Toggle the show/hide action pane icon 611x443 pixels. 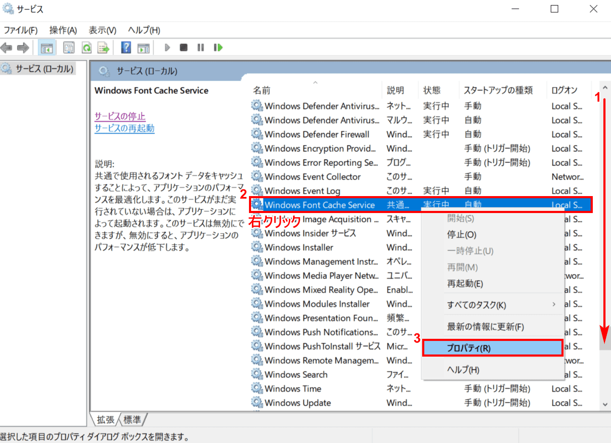pos(144,47)
